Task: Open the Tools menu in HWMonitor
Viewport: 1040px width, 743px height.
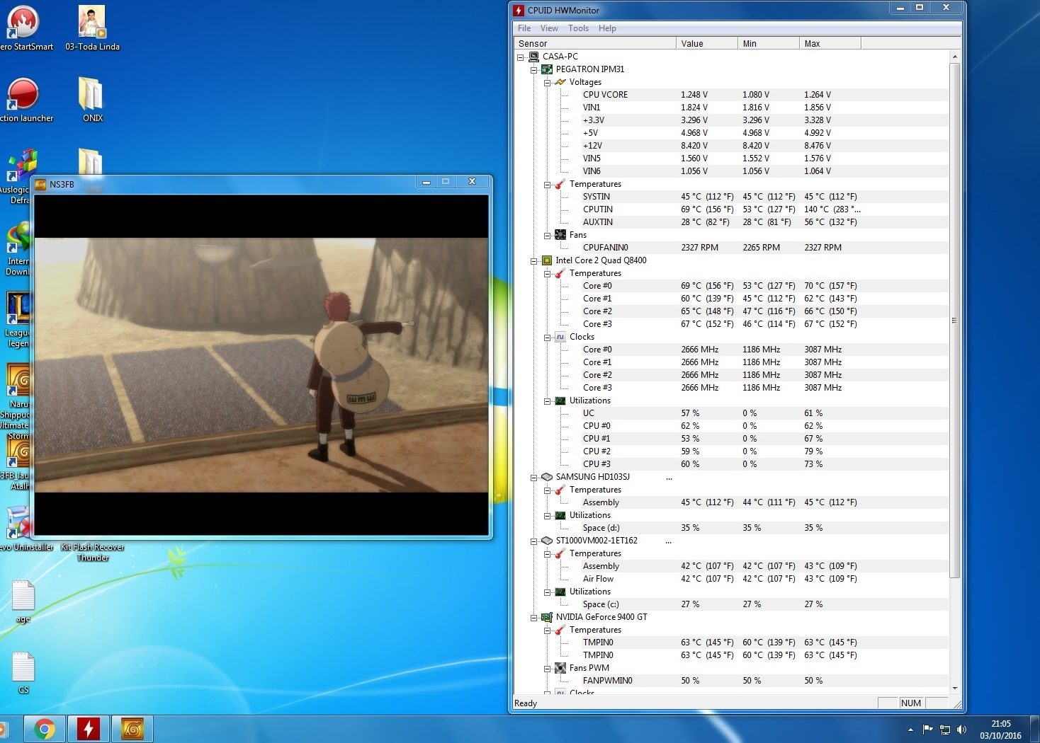Action: 578,28
